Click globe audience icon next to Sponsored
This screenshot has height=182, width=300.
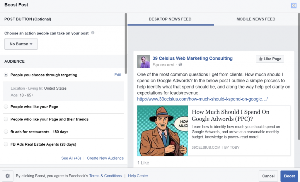point(180,65)
